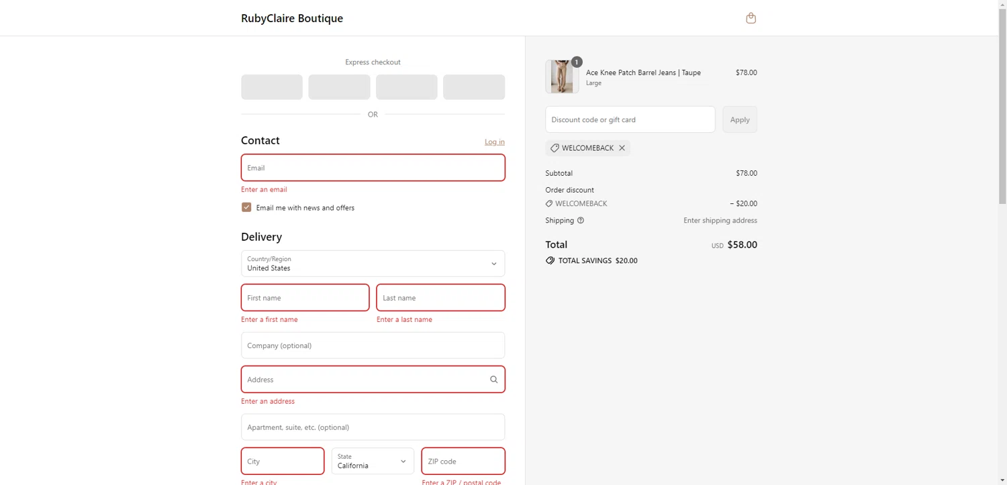This screenshot has height=485, width=1007.
Task: Focus the Address input field
Action: (373, 380)
